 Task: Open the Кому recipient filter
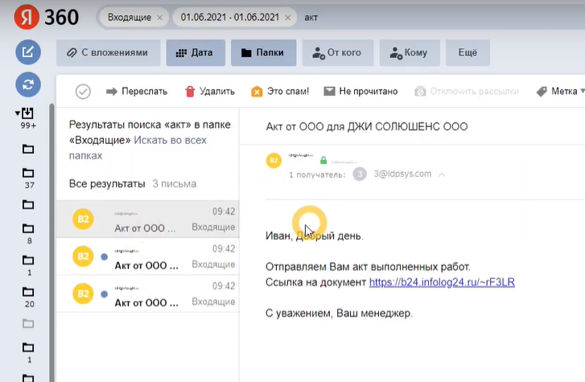tap(410, 52)
